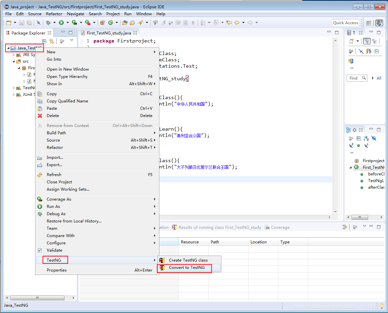Click the All link in Task List
Screen dimensions: 388x313
(x=379, y=78)
